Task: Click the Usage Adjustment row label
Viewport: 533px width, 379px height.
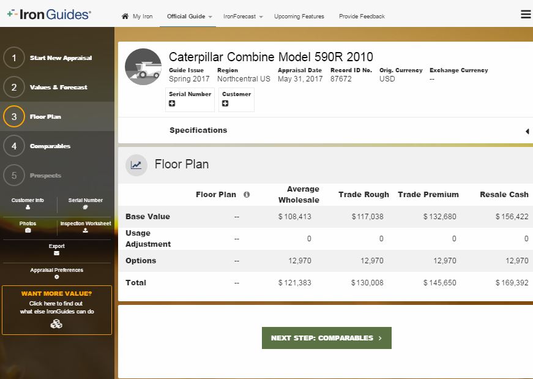Action: click(x=148, y=239)
